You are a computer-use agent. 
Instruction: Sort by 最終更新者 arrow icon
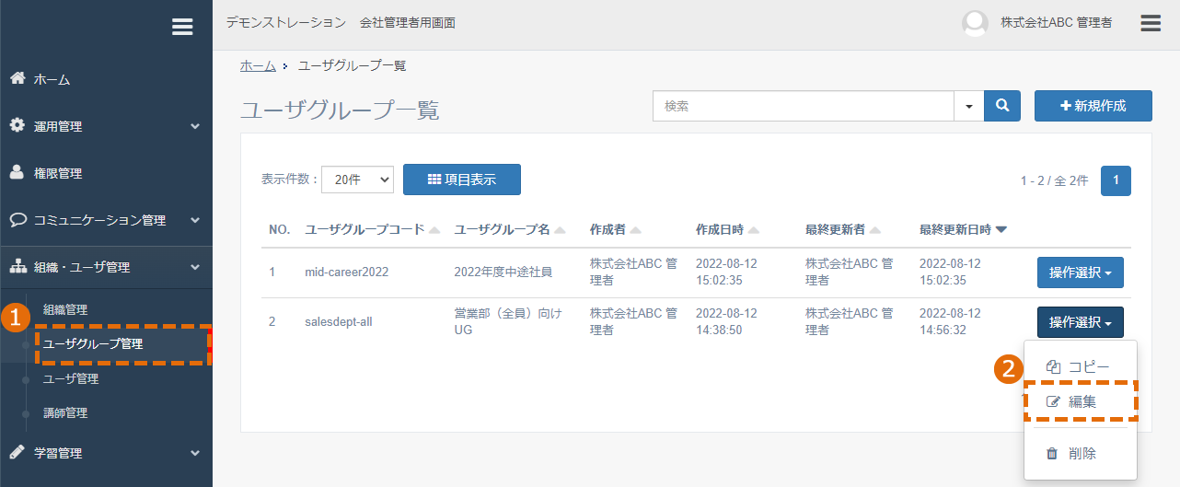[875, 230]
